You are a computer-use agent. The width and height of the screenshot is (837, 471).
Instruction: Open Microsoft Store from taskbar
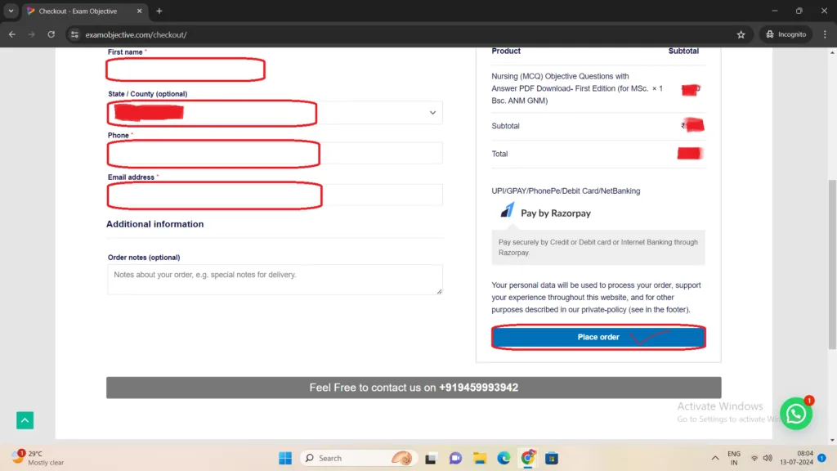[552, 458]
